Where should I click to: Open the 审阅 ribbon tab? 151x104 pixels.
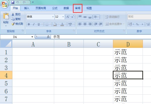[78, 8]
